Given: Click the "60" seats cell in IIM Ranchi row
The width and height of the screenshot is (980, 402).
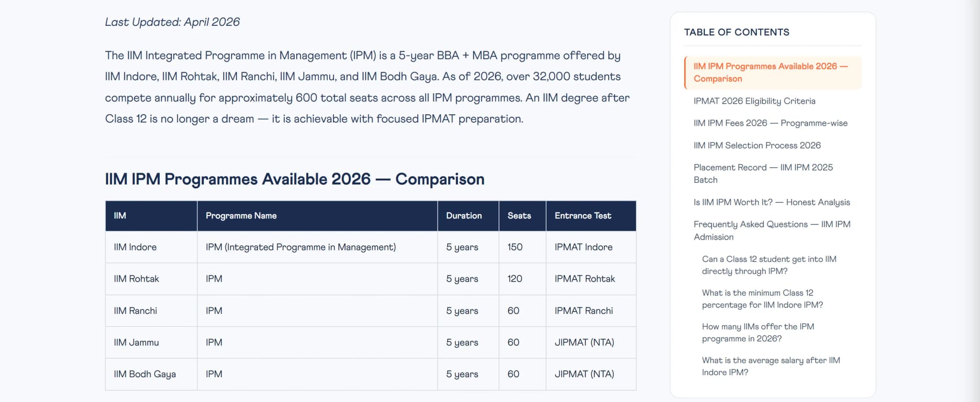Looking at the screenshot, I should [523, 311].
